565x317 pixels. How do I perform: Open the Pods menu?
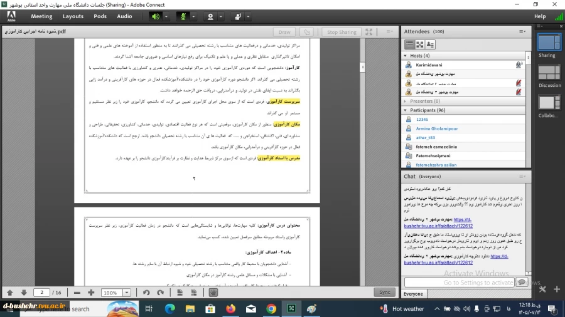(100, 16)
